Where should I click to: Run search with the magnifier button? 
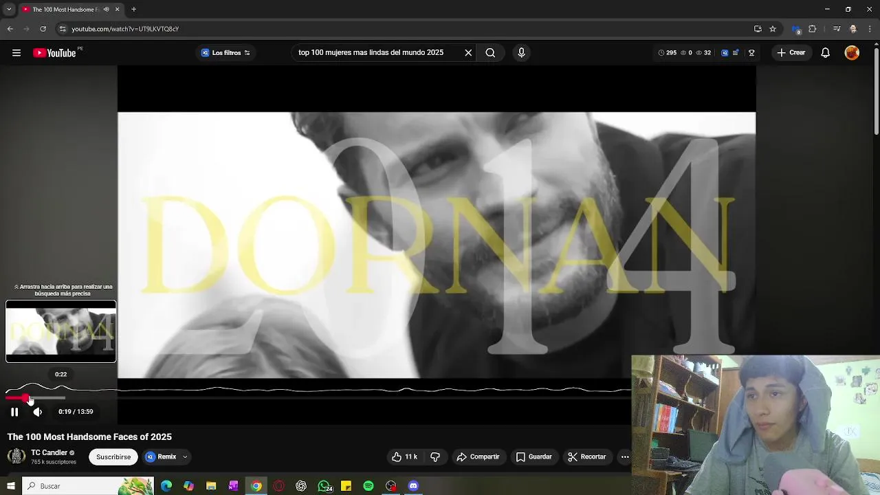point(490,53)
